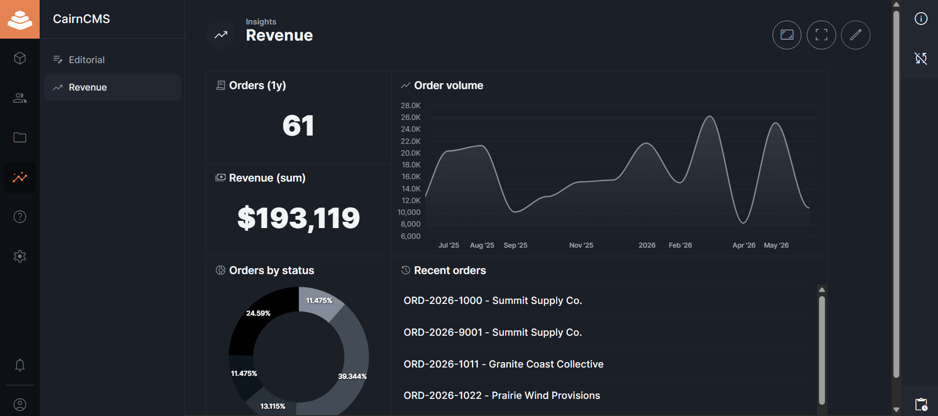
Task: Click the Order volume panel title
Action: pos(448,85)
